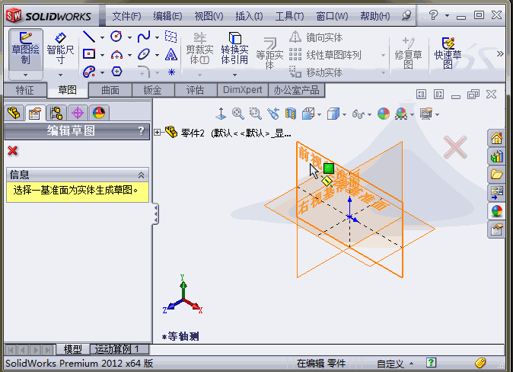Open SolidWorks Resources home icon

(496, 138)
